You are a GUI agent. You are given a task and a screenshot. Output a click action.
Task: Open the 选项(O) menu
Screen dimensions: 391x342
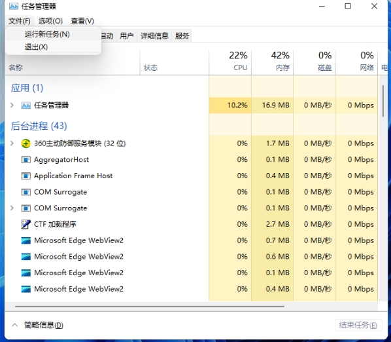[x=50, y=21]
